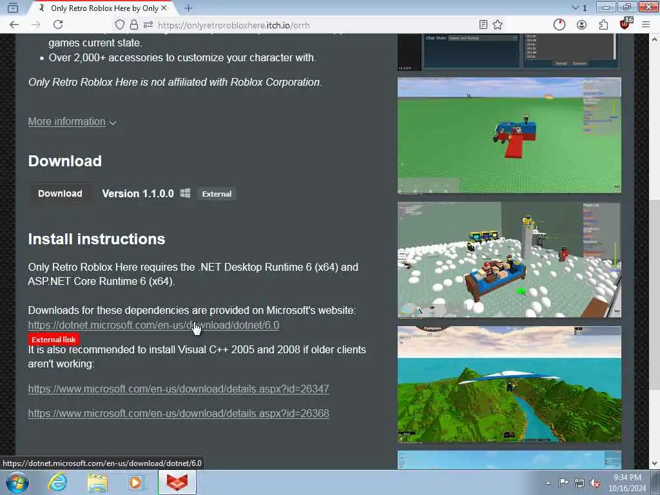Click the address bar URL field

point(311,25)
